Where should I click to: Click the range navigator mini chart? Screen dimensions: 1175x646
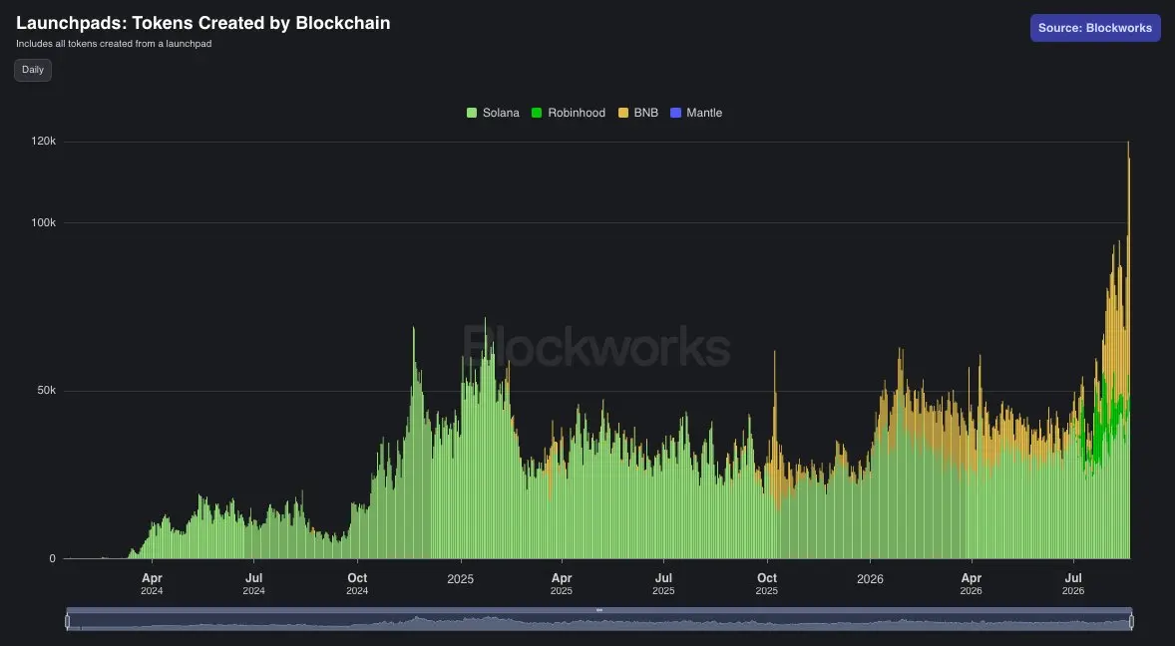599,622
